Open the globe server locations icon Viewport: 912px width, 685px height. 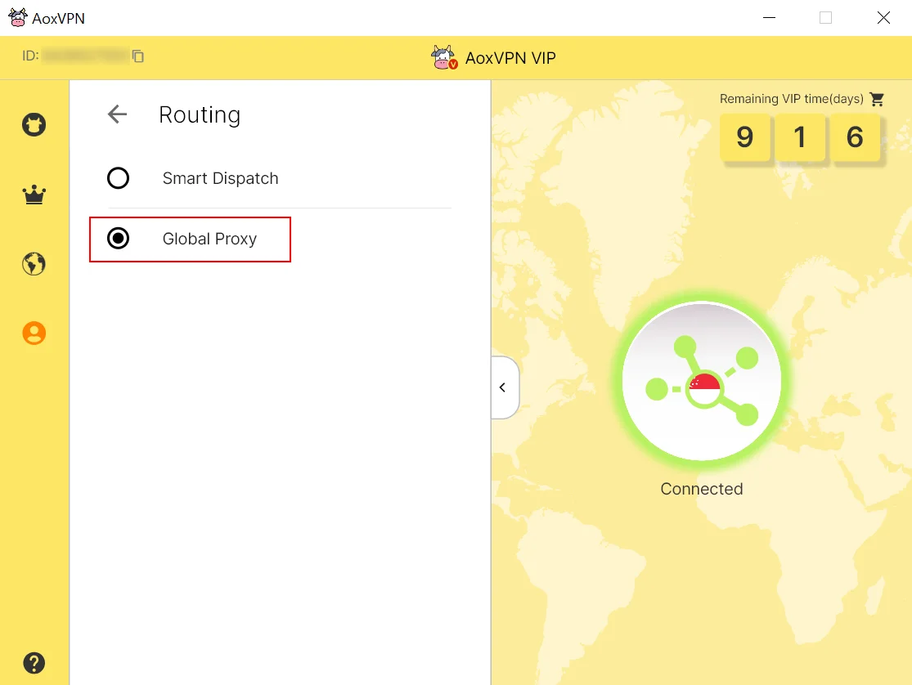[x=34, y=264]
